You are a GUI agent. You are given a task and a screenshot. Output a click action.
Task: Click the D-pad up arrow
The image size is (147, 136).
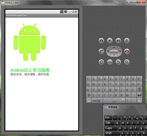[x=114, y=48]
